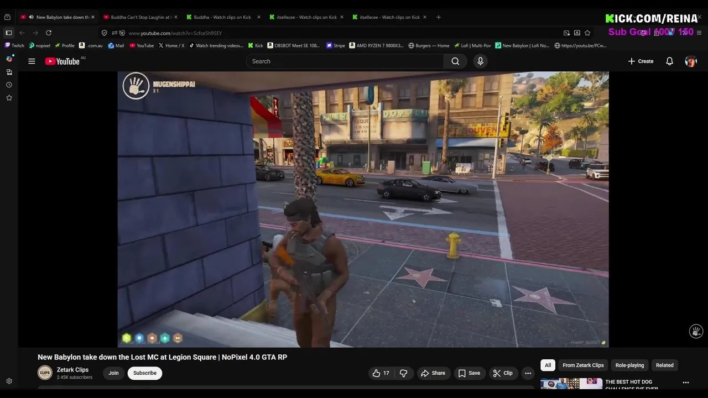Screen dimensions: 708x398
Task: Open the Lofi | Multi-Pov bookmark
Action: point(472,46)
